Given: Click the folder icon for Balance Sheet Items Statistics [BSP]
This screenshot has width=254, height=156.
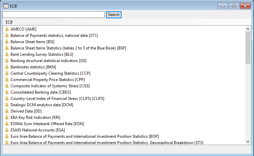Looking at the screenshot, I should (7, 48).
